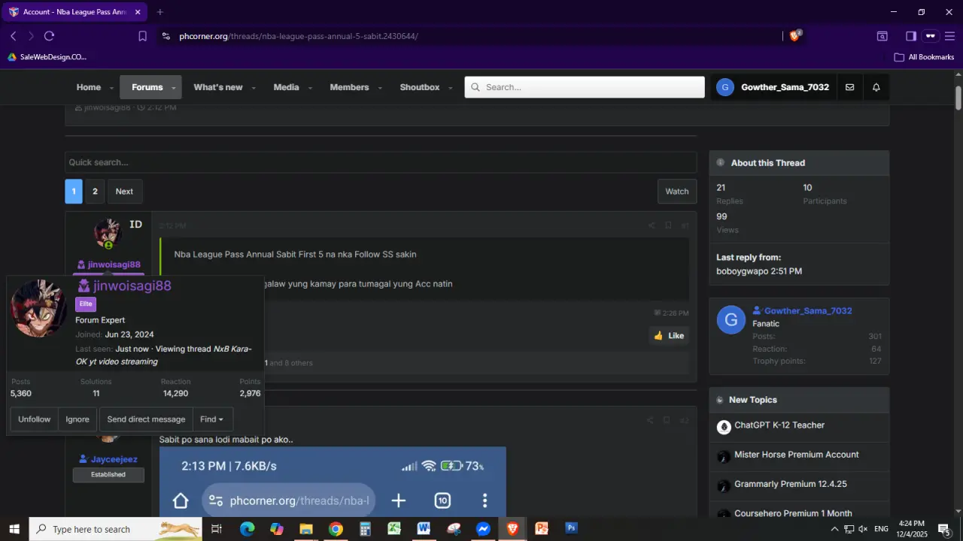Open the SaleWebDesign.CO bookmark

click(47, 57)
